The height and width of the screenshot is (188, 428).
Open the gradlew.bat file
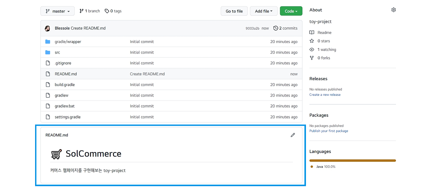point(65,106)
